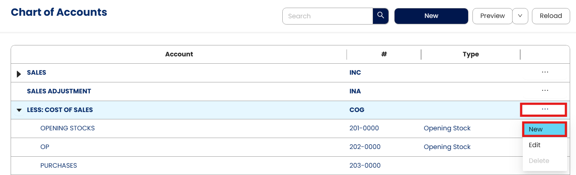Open the three-dot menu for SALES row
This screenshot has height=175, width=576.
[545, 72]
